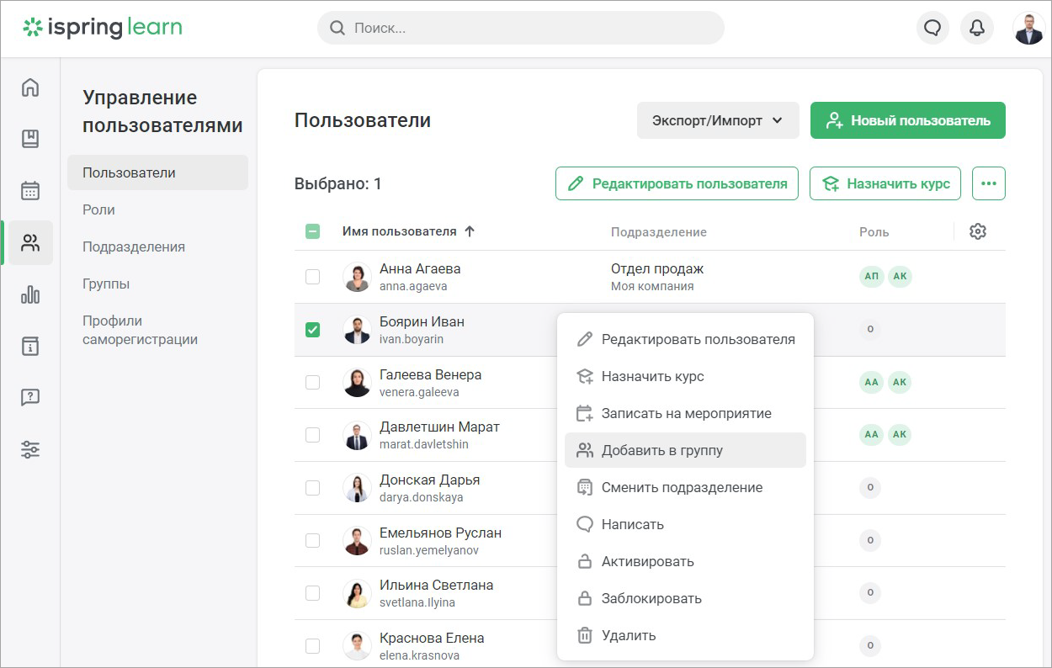The height and width of the screenshot is (668, 1052).
Task: Click the name Емельянов Руслан
Action: click(x=440, y=533)
